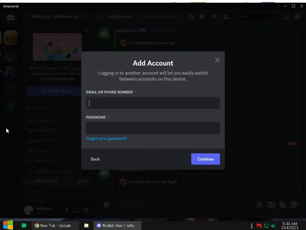The height and width of the screenshot is (230, 306).
Task: Click Ashley<3 user avatar
Action: coord(29,211)
